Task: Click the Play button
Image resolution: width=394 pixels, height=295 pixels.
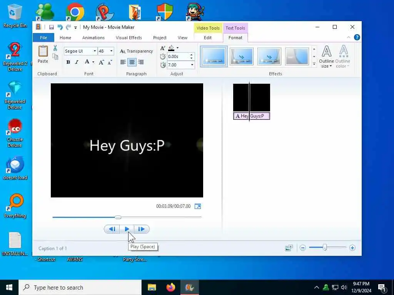Action: [127, 229]
